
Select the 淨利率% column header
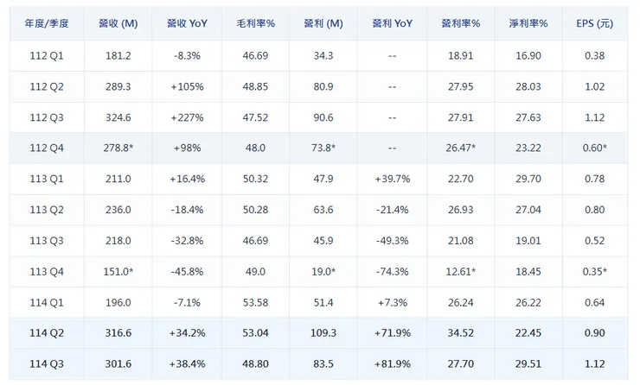coord(528,23)
